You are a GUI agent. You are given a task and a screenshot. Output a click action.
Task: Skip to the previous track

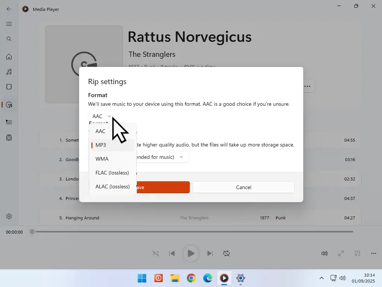(x=172, y=253)
